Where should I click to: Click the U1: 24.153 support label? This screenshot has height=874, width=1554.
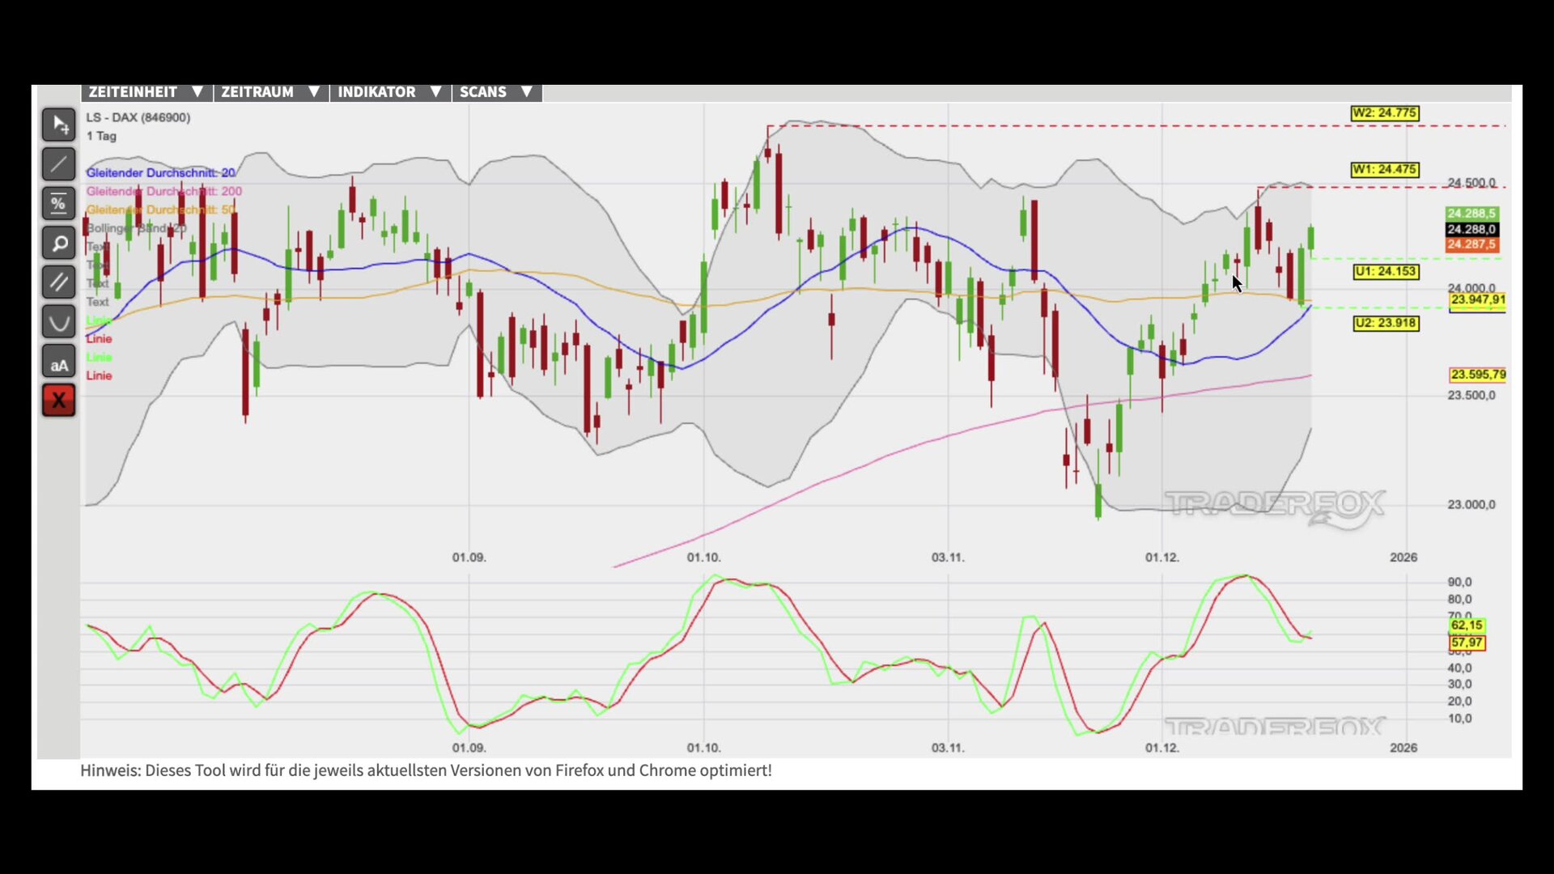(1386, 272)
